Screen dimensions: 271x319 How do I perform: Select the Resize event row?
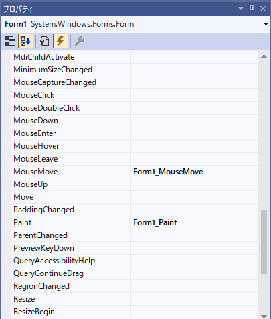point(134,299)
